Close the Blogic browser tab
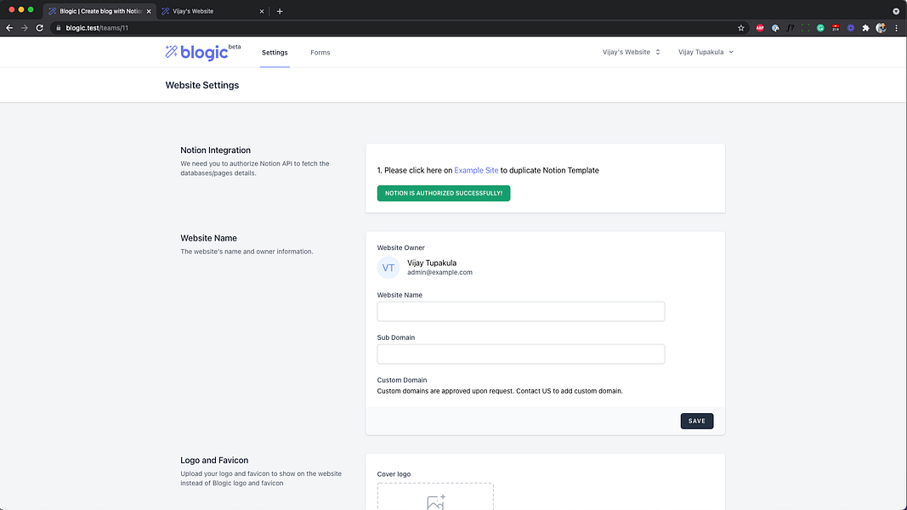The width and height of the screenshot is (907, 510). click(149, 11)
